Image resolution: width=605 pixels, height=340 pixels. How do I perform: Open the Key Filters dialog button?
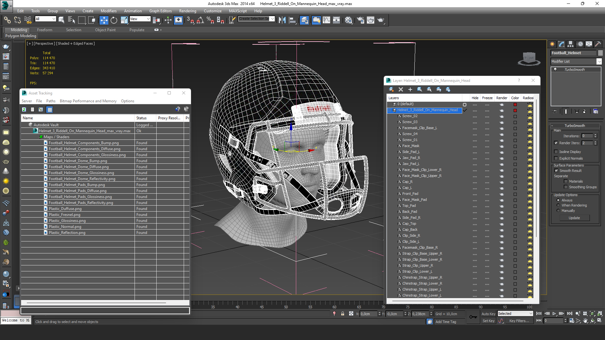point(519,321)
